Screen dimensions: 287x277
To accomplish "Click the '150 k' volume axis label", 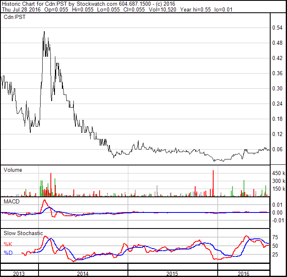I will coord(278,189).
